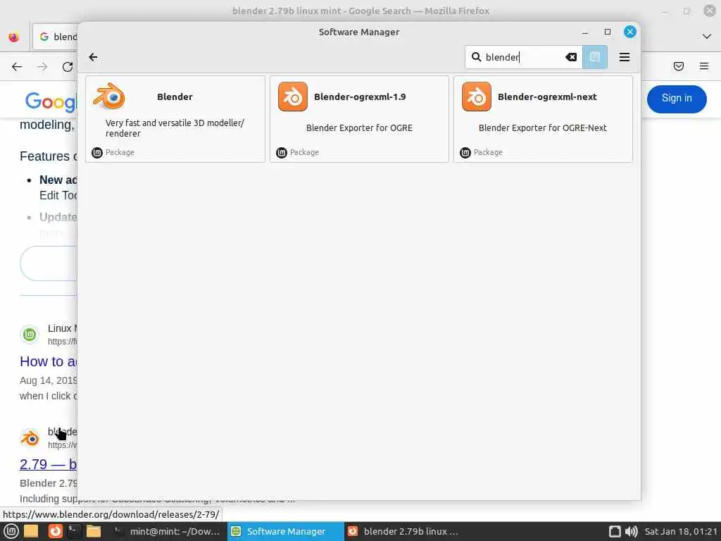The height and width of the screenshot is (541, 721).
Task: Switch to the mint@mint terminal taskbar item
Action: pos(168,531)
